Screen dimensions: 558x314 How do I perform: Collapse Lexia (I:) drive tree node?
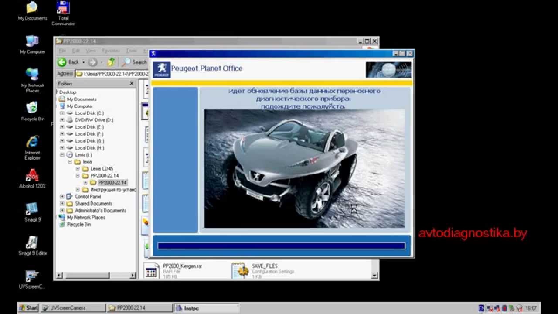pos(62,155)
